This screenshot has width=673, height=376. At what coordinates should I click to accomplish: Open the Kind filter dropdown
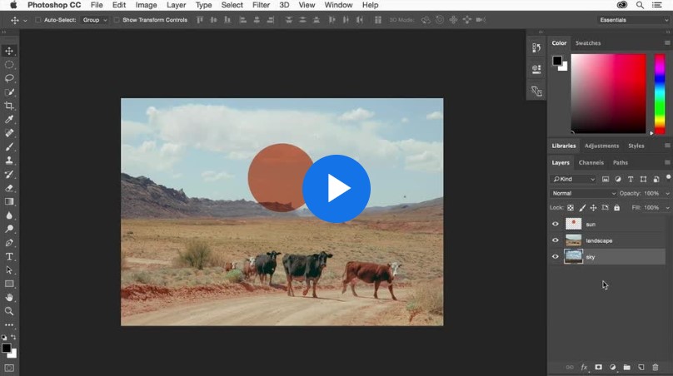[574, 179]
